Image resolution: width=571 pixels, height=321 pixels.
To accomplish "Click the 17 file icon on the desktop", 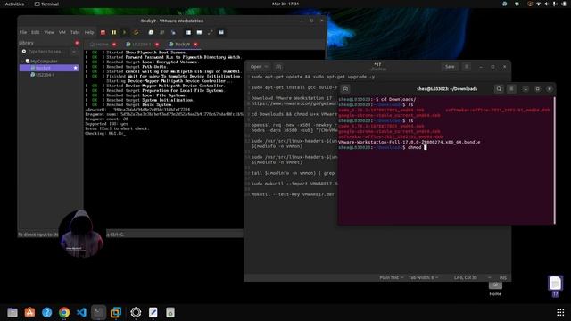I will [555, 286].
